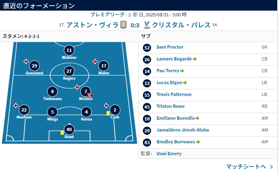Click Cash's yellow card marker
This screenshot has width=278, height=174.
tap(108, 114)
